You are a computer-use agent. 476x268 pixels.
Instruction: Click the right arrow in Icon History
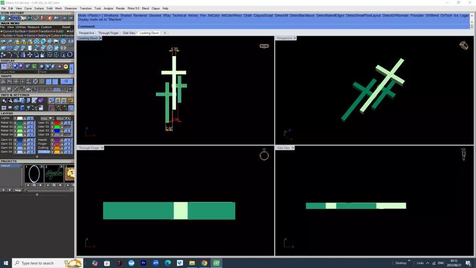pyautogui.click(x=71, y=18)
